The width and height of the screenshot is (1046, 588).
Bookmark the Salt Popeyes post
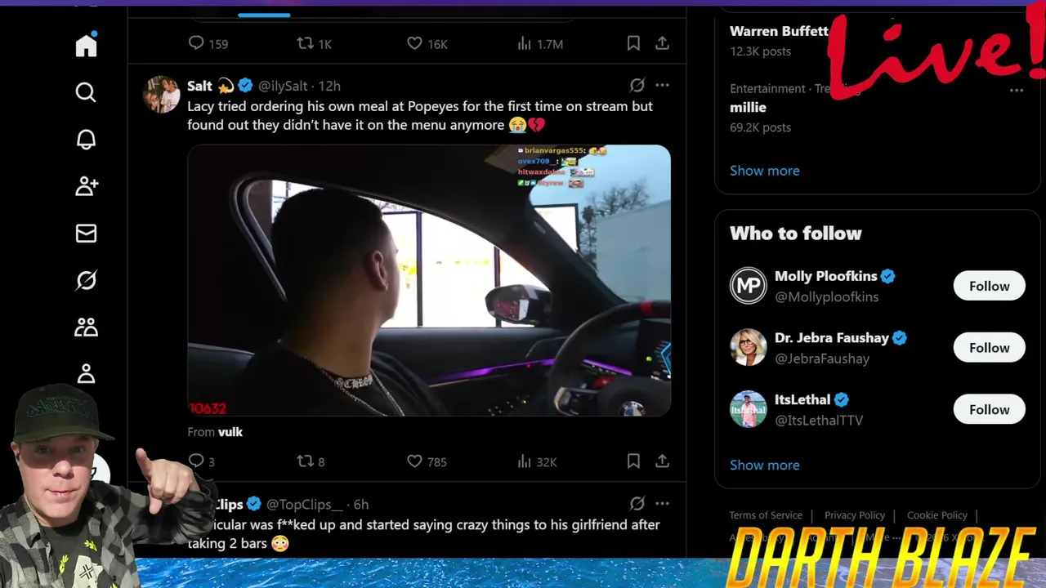[x=633, y=461]
